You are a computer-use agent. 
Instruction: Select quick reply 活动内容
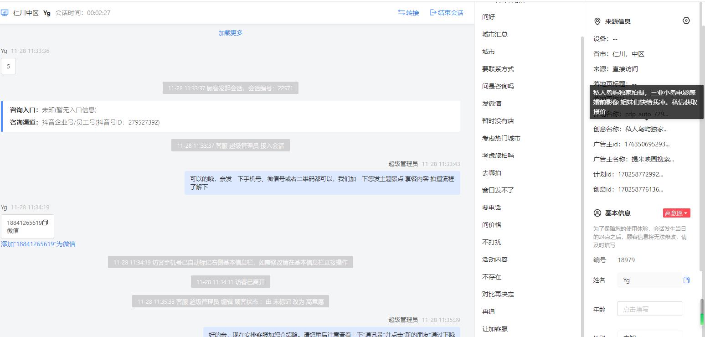[x=495, y=259]
